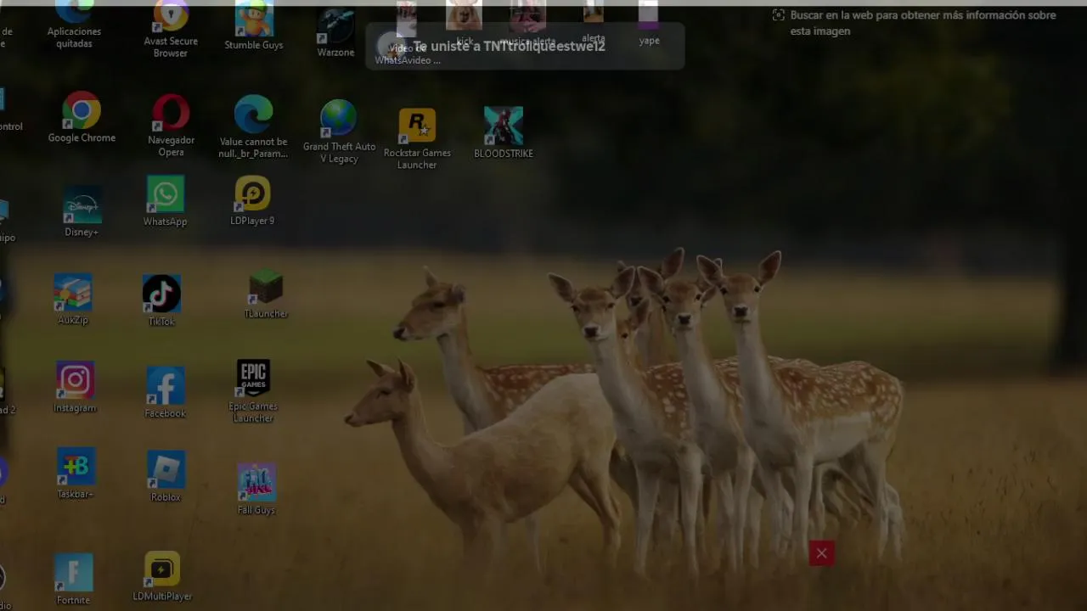1087x611 pixels.
Task: Launch BLOODSTRIKE desktop shortcut
Action: click(x=504, y=132)
